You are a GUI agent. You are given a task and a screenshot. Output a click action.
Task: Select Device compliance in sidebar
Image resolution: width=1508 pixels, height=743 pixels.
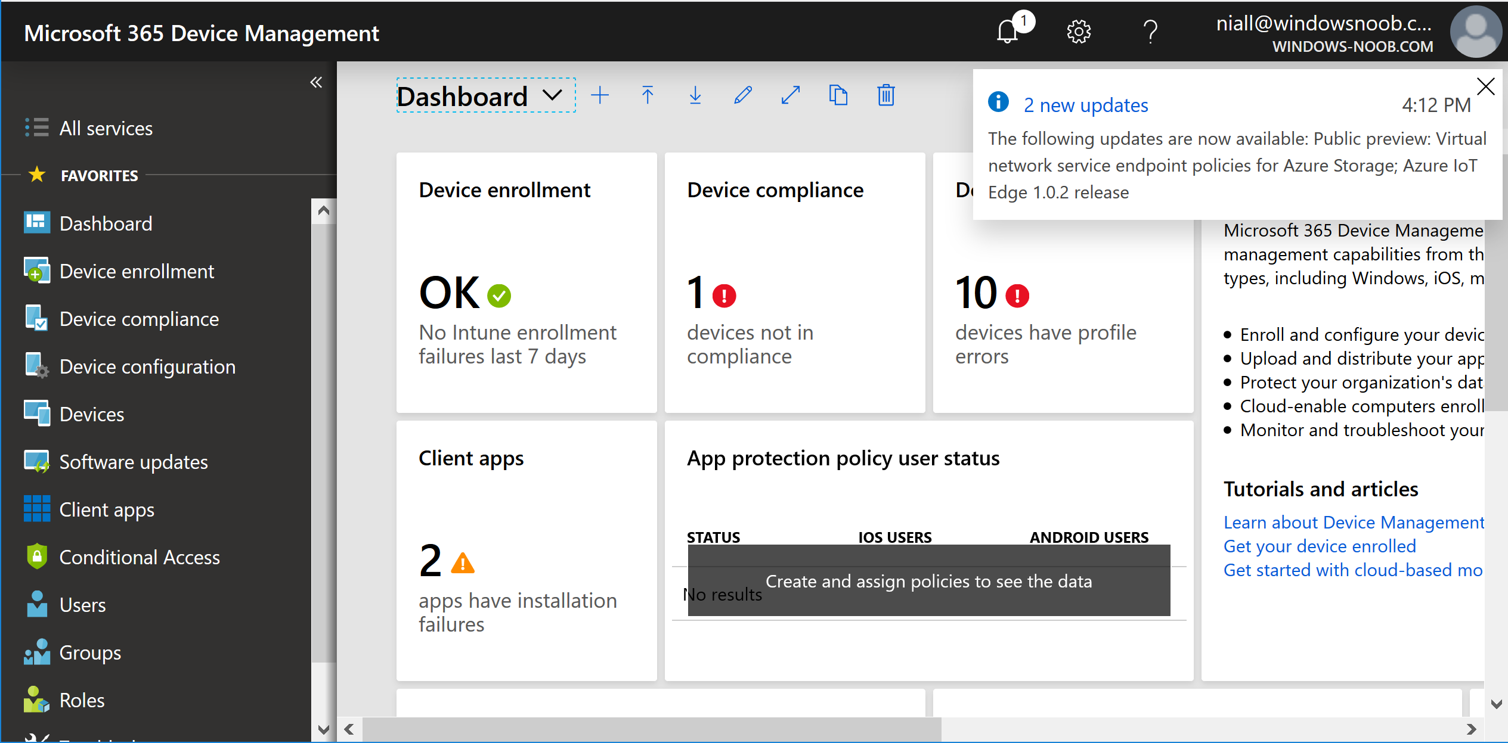(x=139, y=319)
